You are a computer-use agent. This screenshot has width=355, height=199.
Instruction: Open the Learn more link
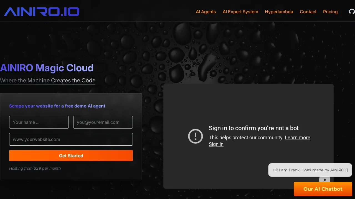pos(298,138)
